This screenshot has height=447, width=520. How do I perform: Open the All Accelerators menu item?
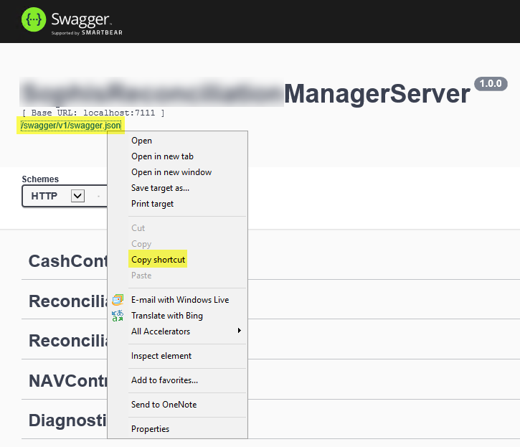[x=161, y=331]
